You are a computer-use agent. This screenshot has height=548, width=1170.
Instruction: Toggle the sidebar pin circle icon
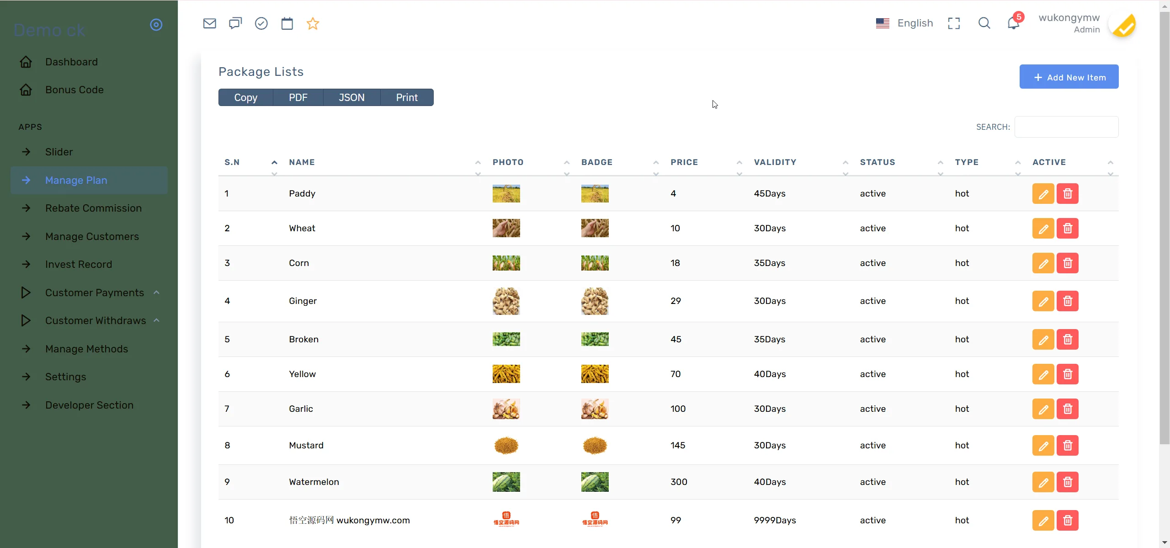tap(156, 25)
